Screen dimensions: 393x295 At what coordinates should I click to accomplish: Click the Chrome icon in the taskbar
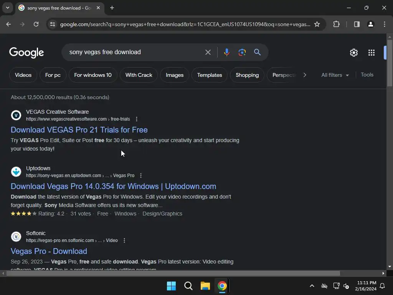(x=222, y=286)
